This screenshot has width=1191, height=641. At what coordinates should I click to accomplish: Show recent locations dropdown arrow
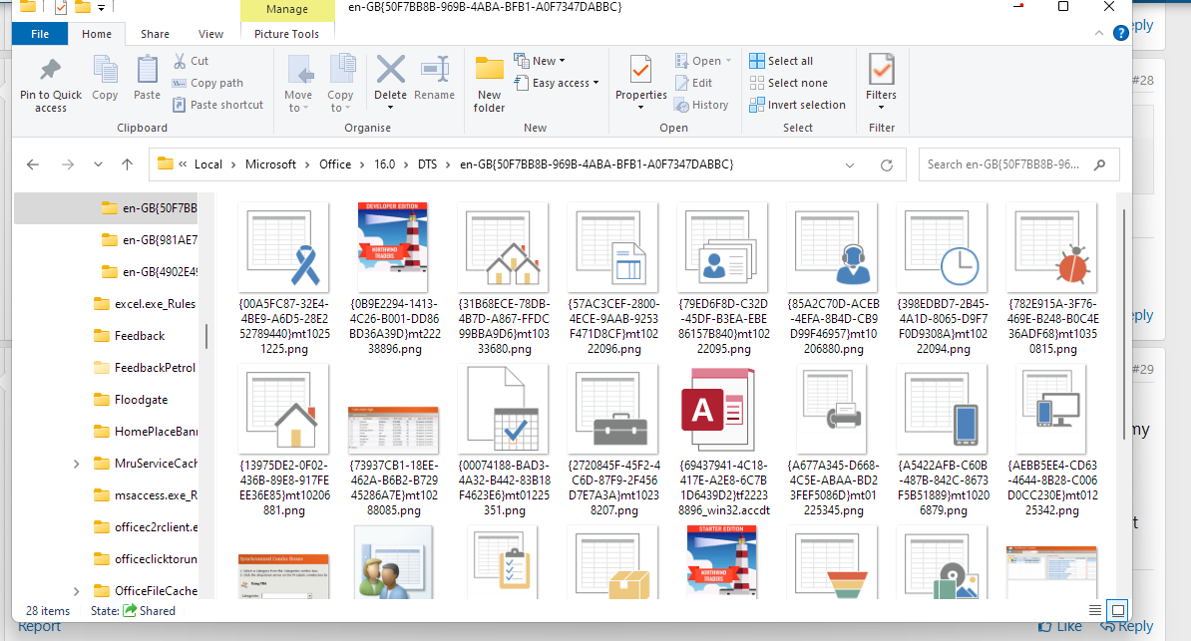[x=98, y=164]
